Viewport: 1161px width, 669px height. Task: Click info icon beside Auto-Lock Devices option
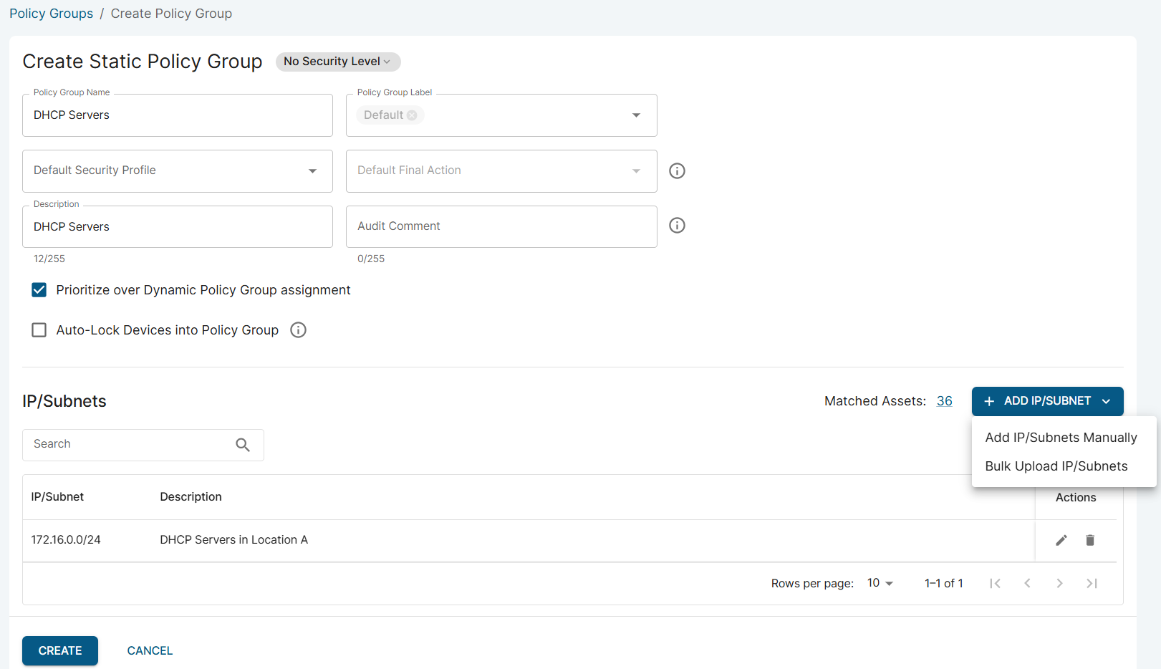(x=298, y=330)
